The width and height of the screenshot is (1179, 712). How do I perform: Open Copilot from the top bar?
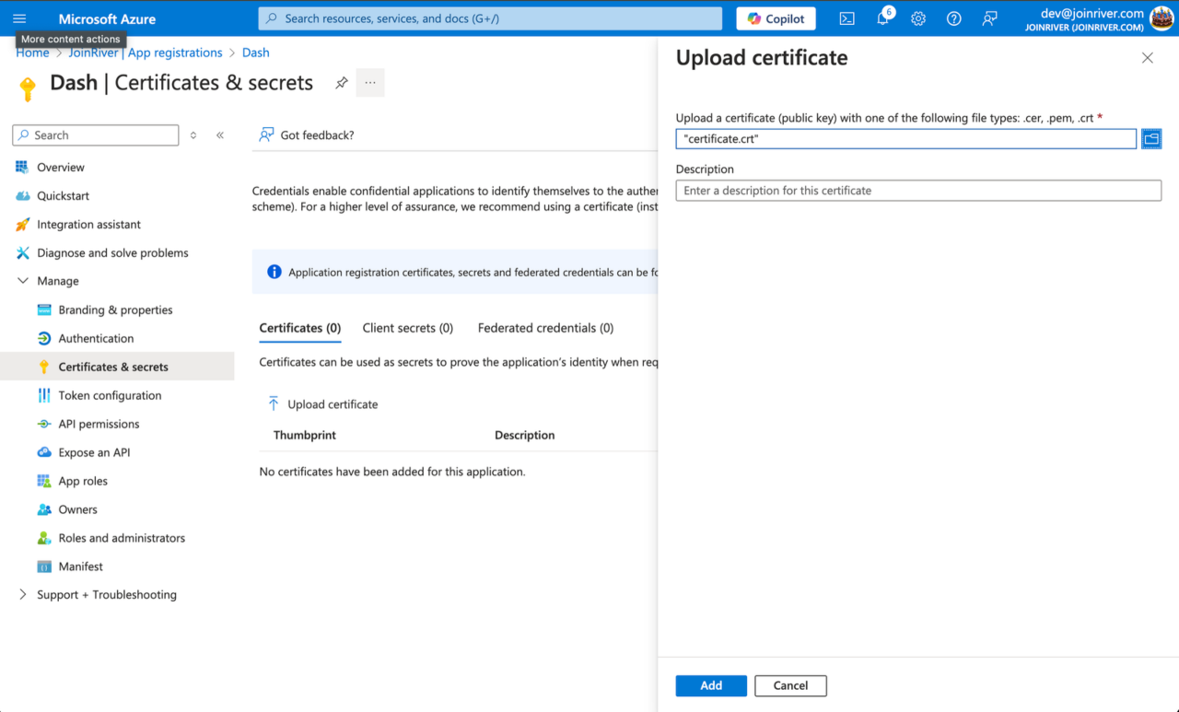pyautogui.click(x=776, y=18)
